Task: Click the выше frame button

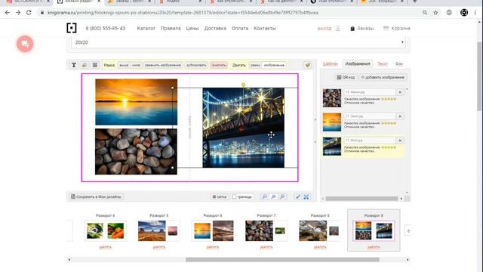Action: click(x=124, y=65)
